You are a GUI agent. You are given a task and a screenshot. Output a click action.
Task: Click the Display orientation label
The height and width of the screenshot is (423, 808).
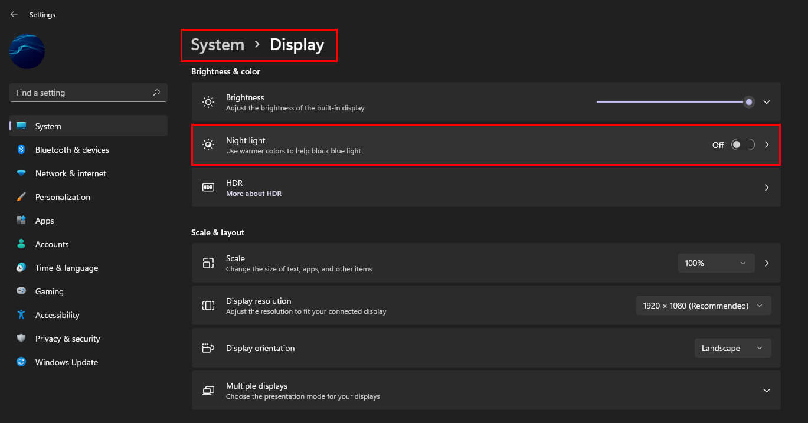[x=260, y=348]
